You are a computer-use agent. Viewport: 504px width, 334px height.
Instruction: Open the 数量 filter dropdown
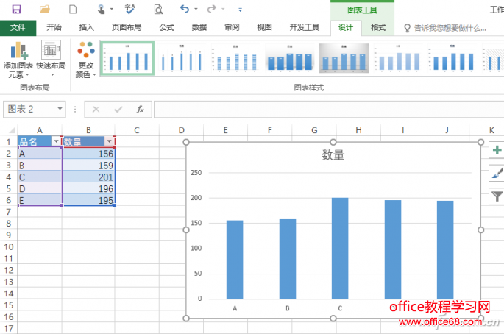tap(110, 141)
